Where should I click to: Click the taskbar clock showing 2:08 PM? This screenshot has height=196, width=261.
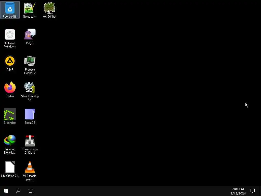click(238, 191)
